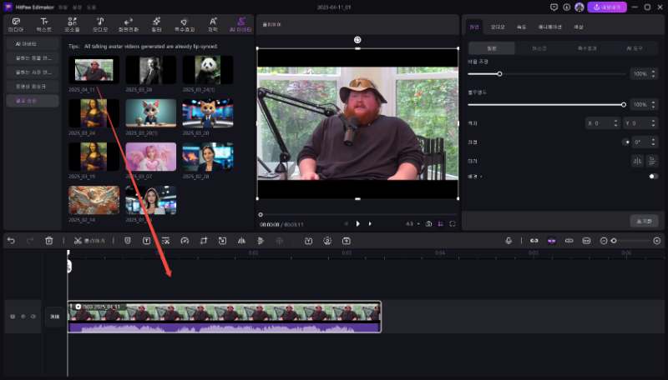Toggle the purple magnetic snap icon in timeline
The height and width of the screenshot is (380, 668).
coord(551,240)
